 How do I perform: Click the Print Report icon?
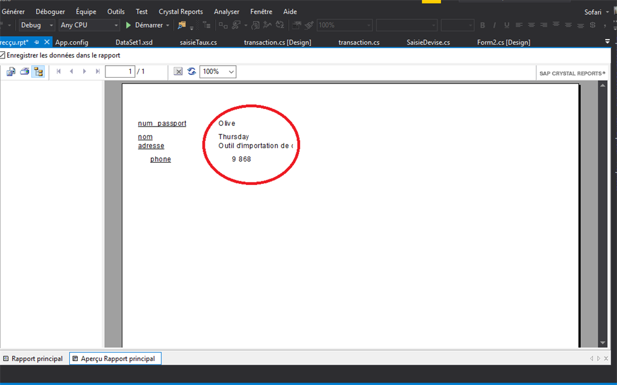(25, 72)
